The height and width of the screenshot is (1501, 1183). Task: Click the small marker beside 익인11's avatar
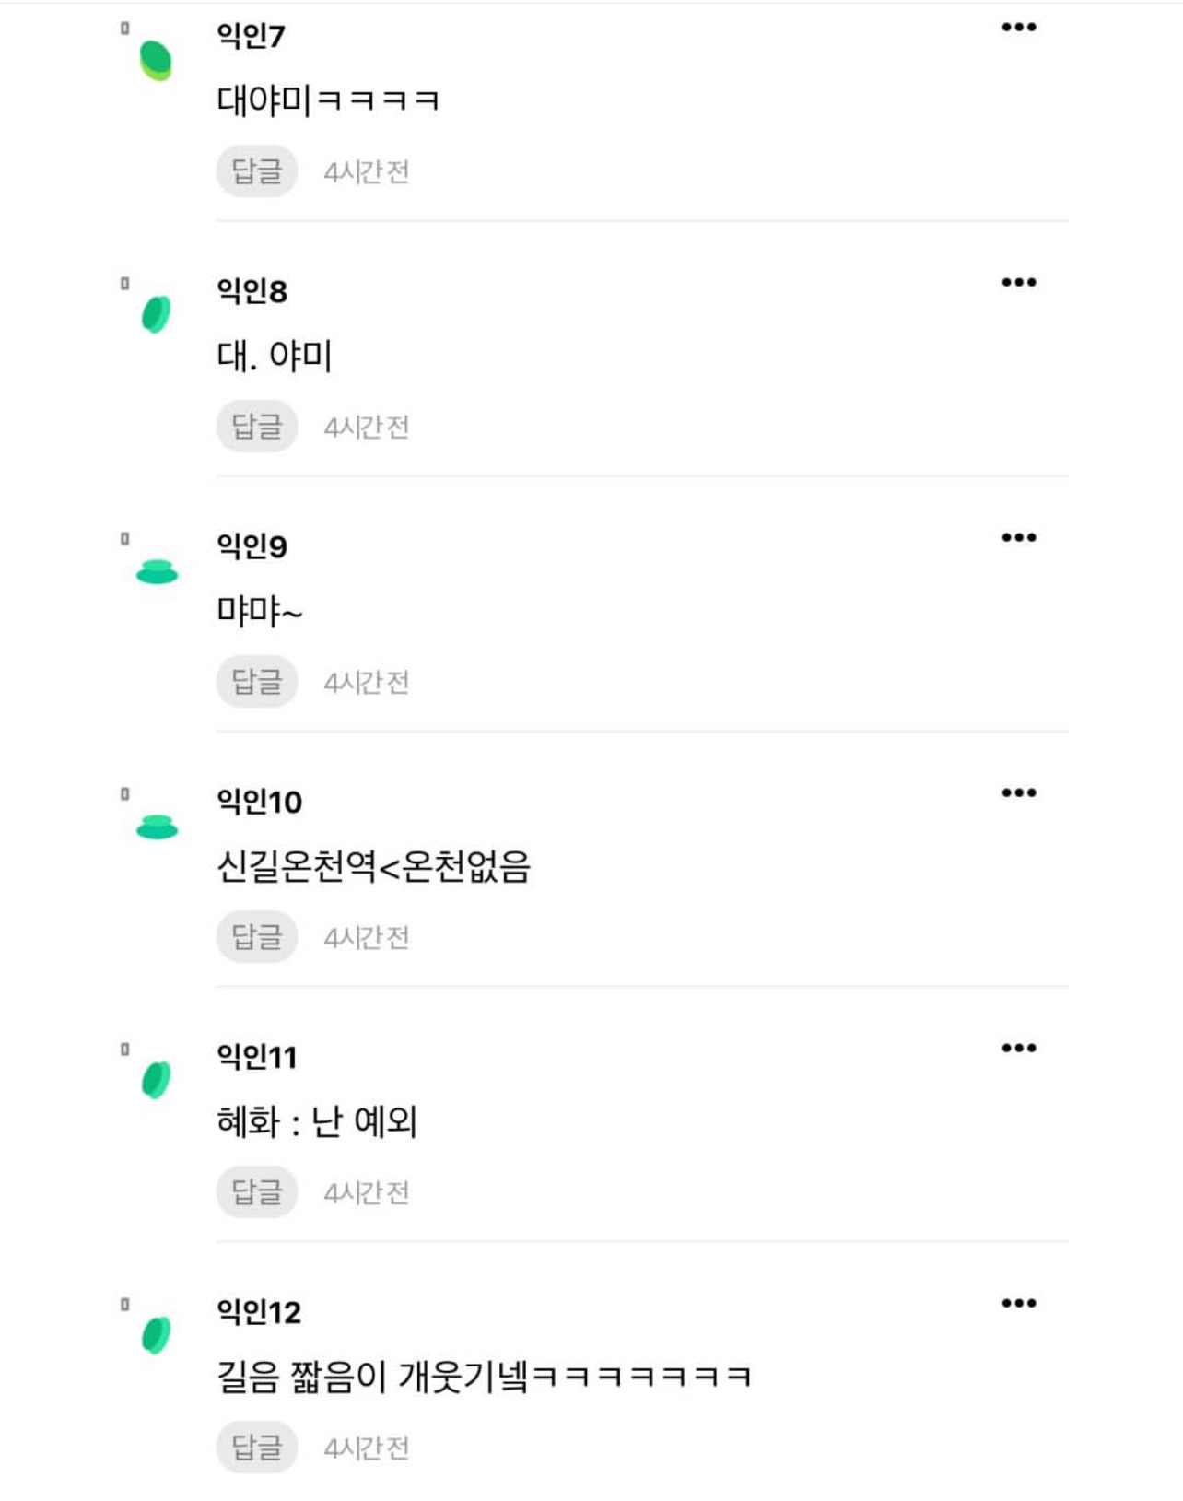[124, 1049]
